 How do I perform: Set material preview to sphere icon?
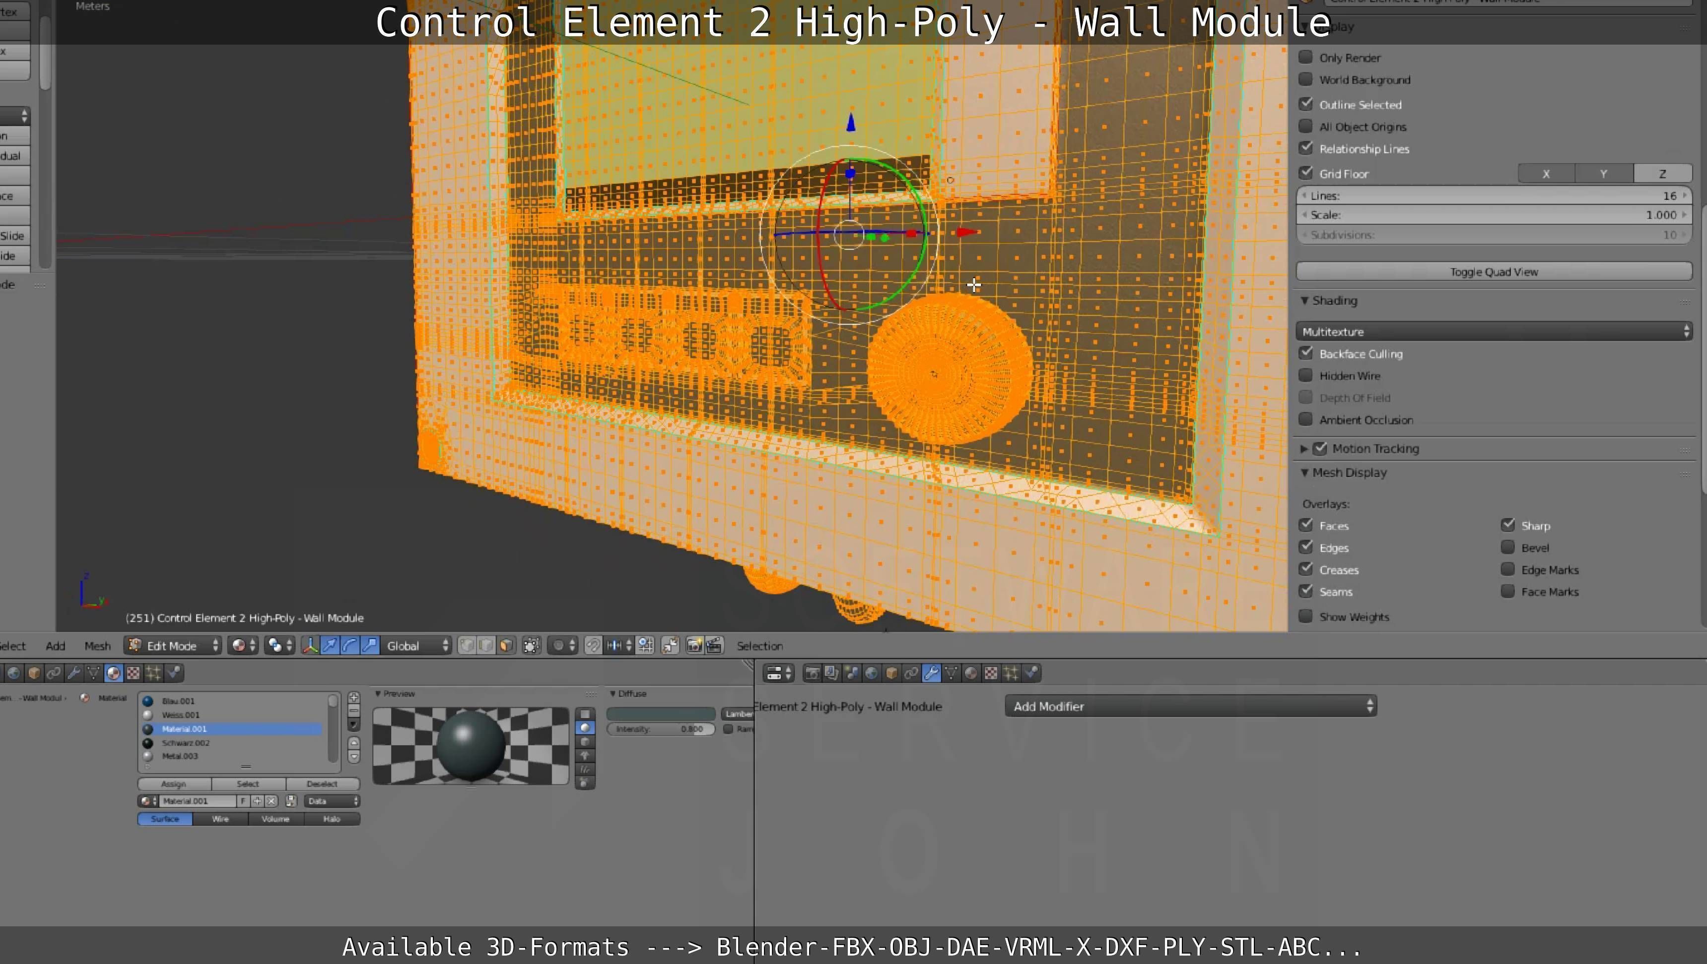click(x=584, y=727)
